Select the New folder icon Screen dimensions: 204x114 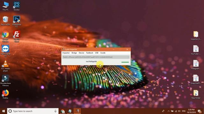click(196, 94)
